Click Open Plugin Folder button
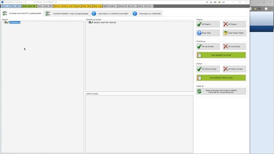274x154 pixels. pyautogui.click(x=234, y=33)
